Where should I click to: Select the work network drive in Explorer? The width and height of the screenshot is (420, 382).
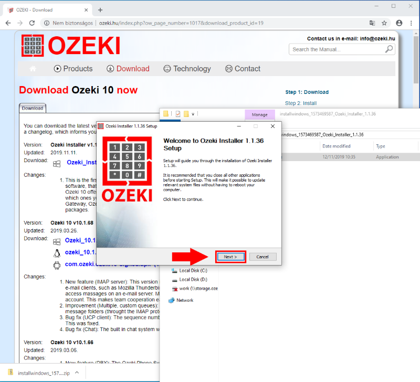pos(195,289)
